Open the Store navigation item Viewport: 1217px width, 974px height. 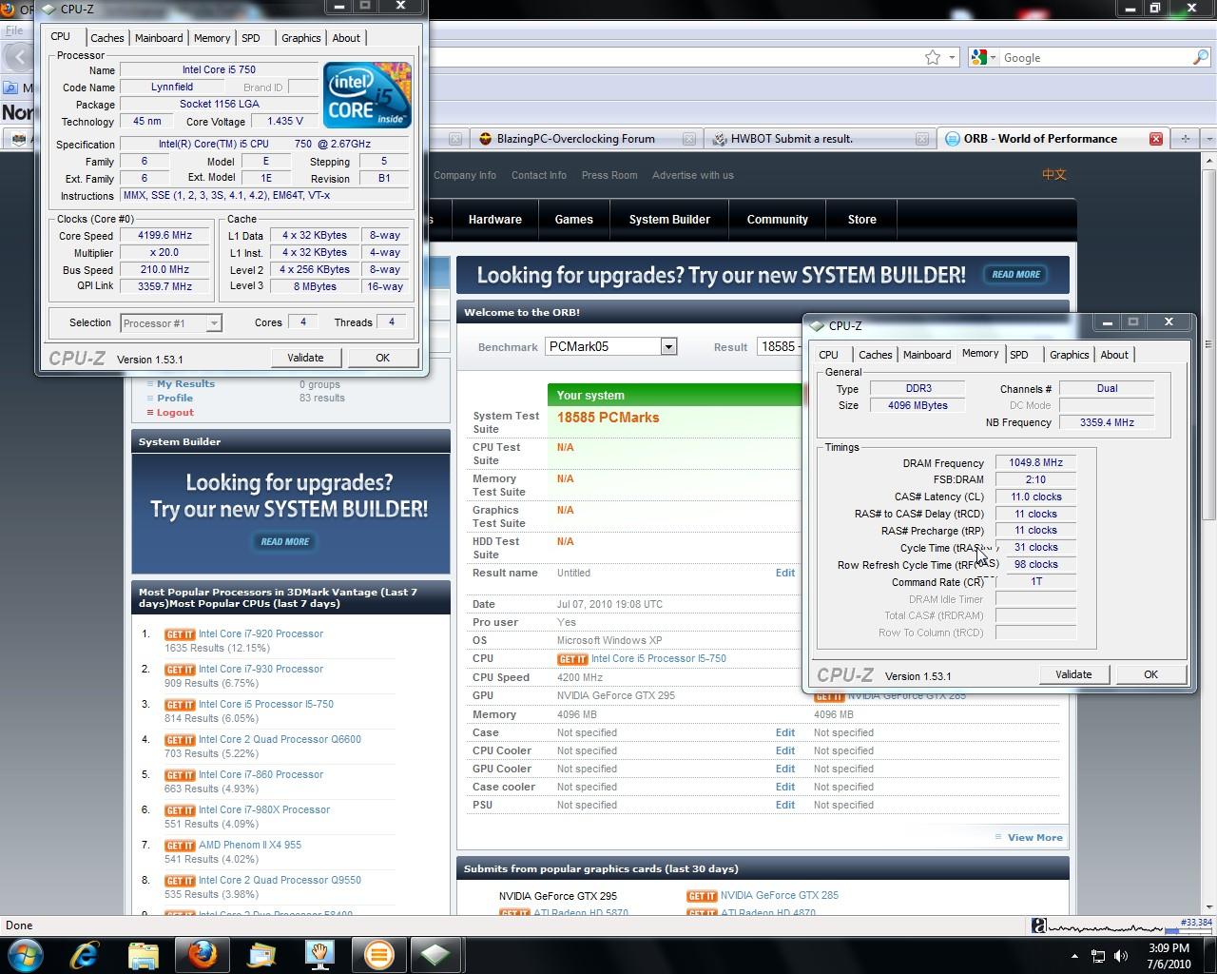click(862, 220)
